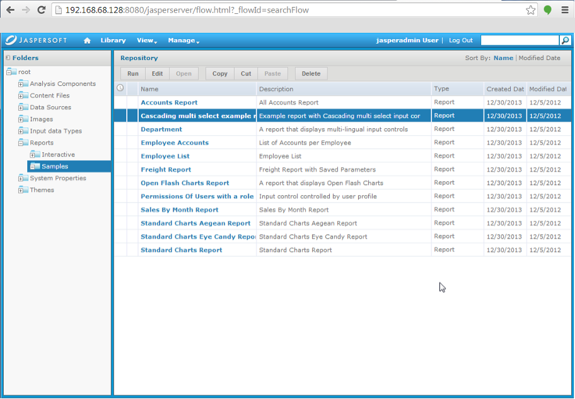This screenshot has height=399, width=575.
Task: Minimize the Folders panel icon
Action: pos(8,57)
